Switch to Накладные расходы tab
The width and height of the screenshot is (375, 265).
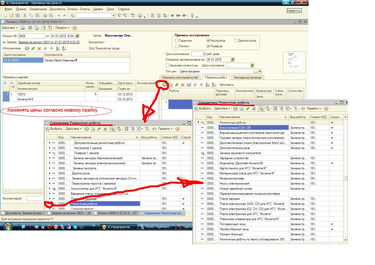pos(247,77)
